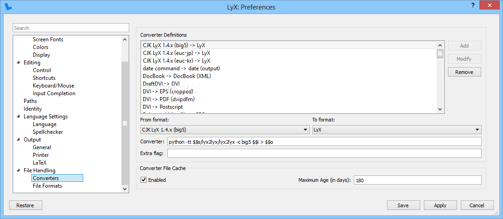Image resolution: width=503 pixels, height=219 pixels.
Task: Open the To format dropdown
Action: tap(397, 130)
